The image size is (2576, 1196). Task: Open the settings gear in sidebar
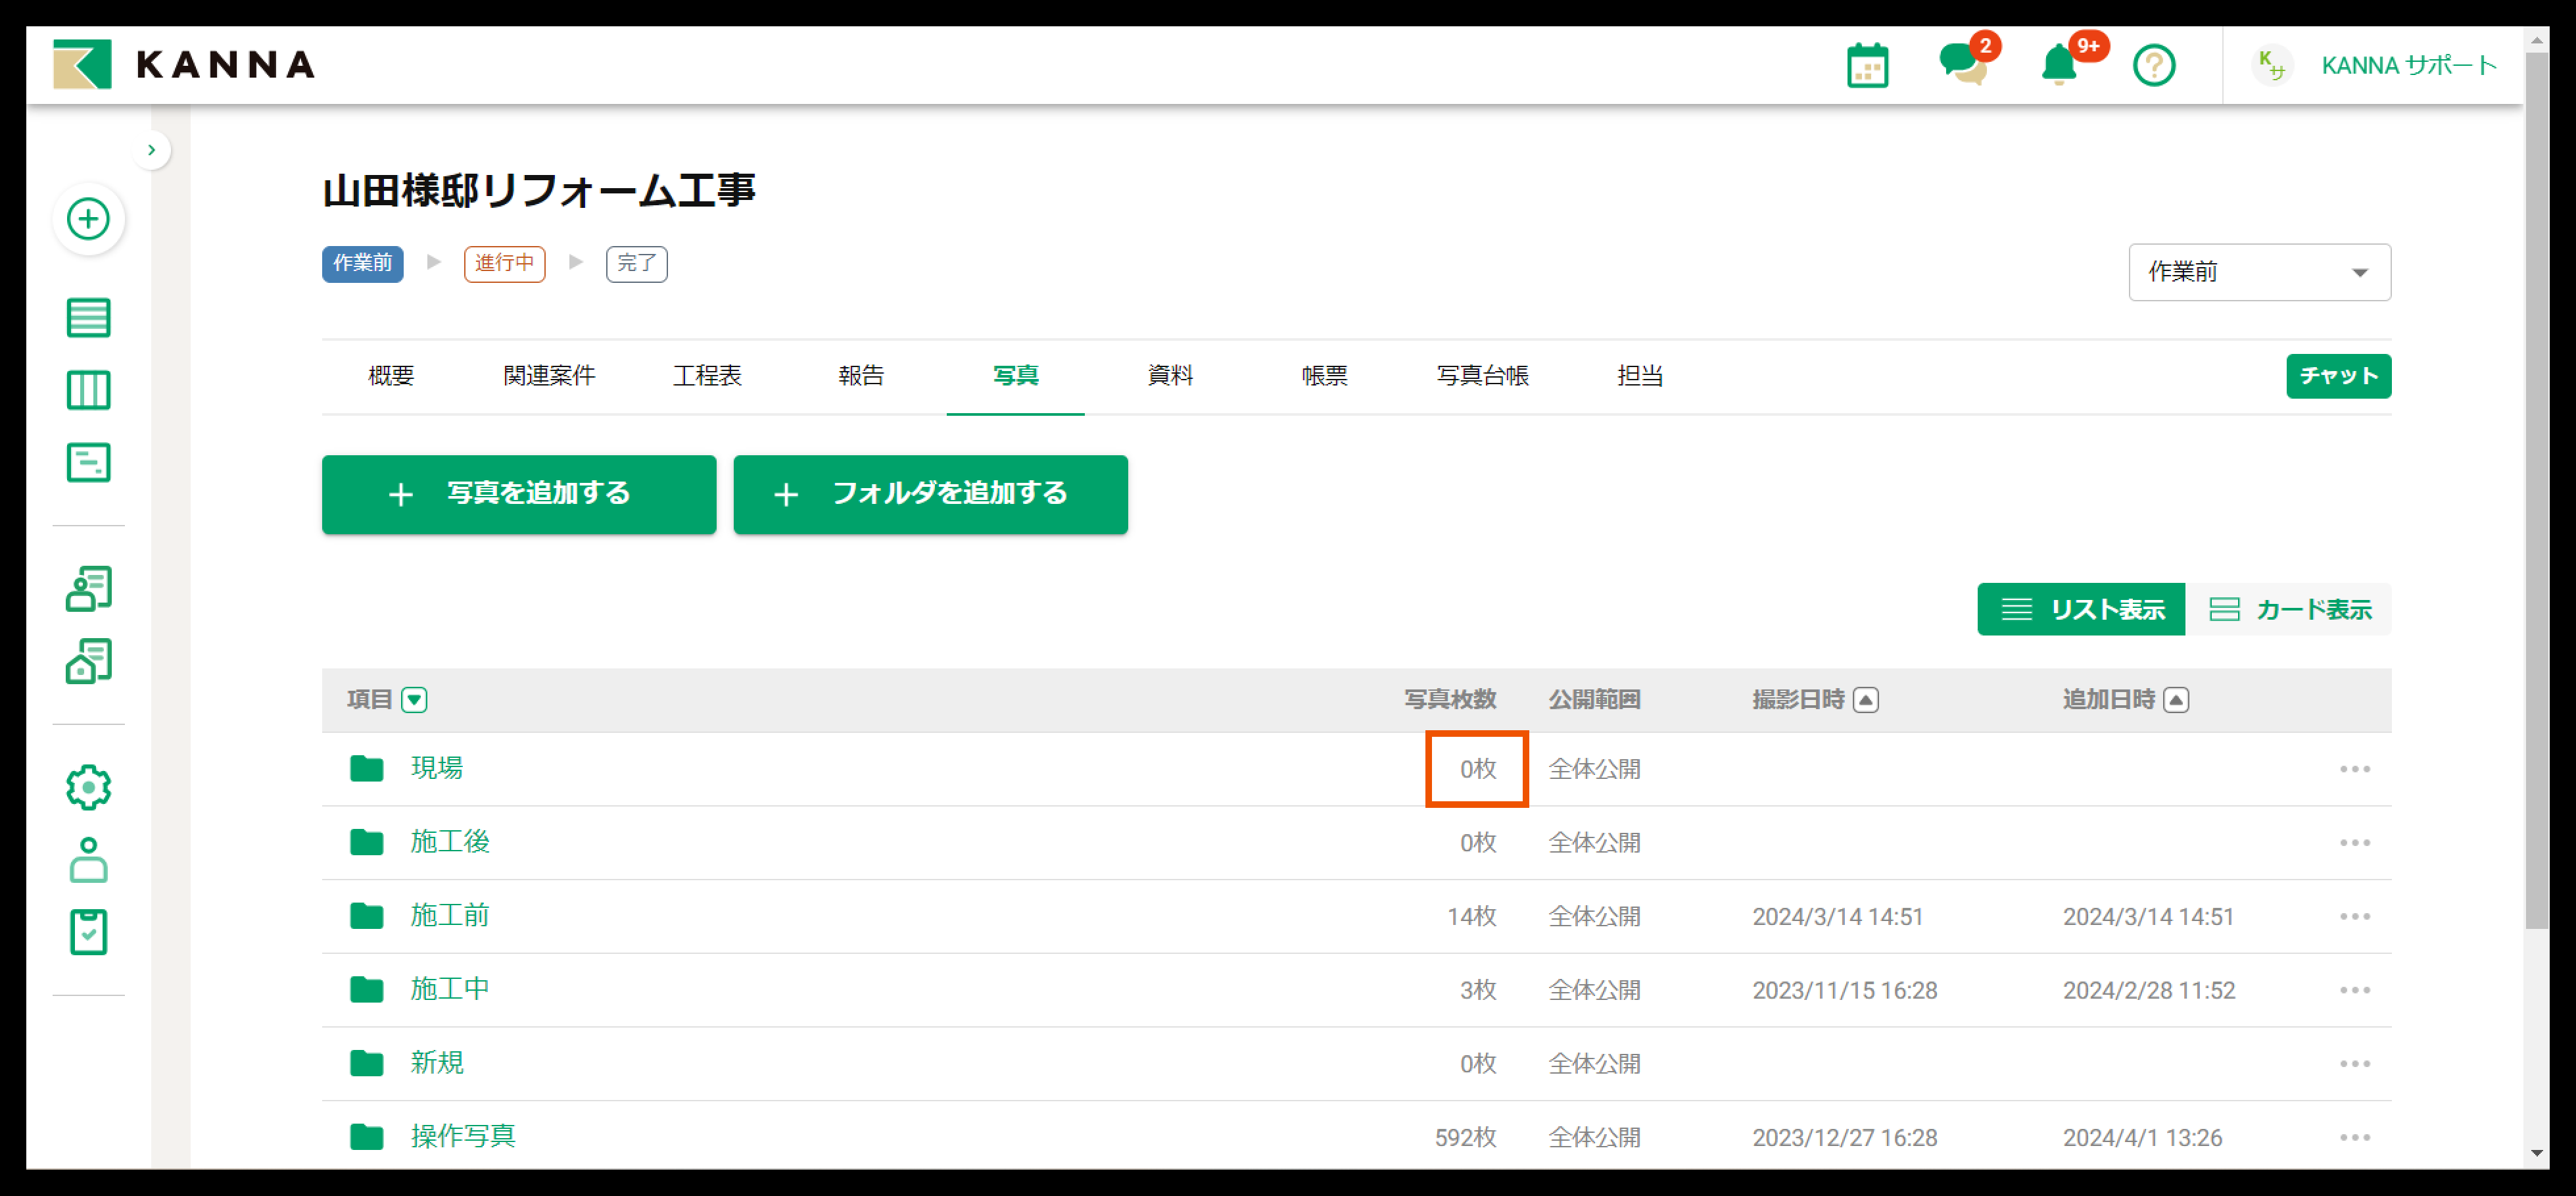tap(88, 787)
